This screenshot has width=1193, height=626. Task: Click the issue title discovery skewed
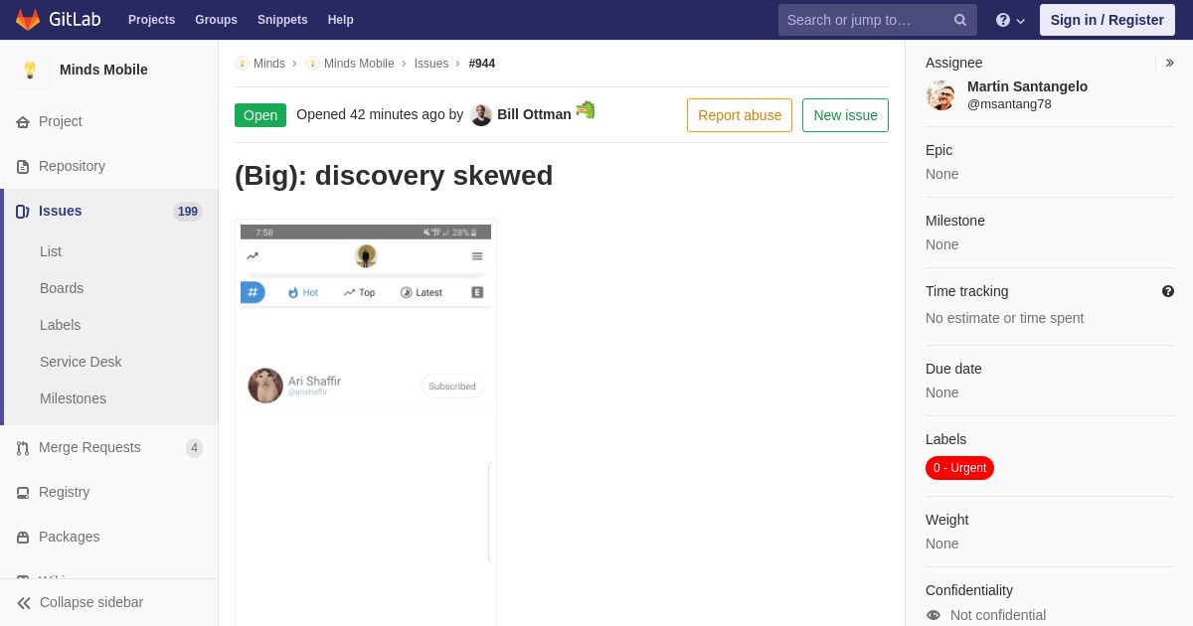coord(394,176)
